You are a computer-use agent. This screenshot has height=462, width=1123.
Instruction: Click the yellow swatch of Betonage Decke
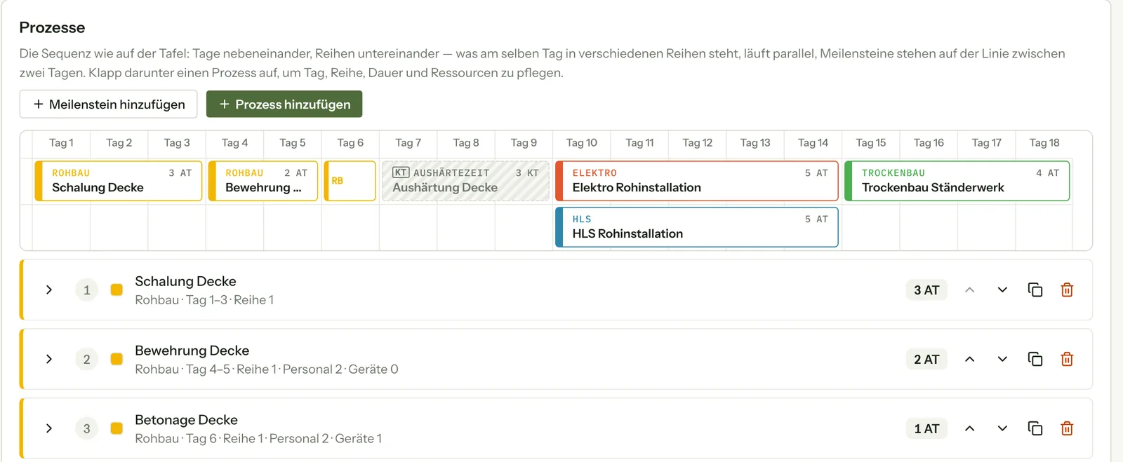point(117,428)
